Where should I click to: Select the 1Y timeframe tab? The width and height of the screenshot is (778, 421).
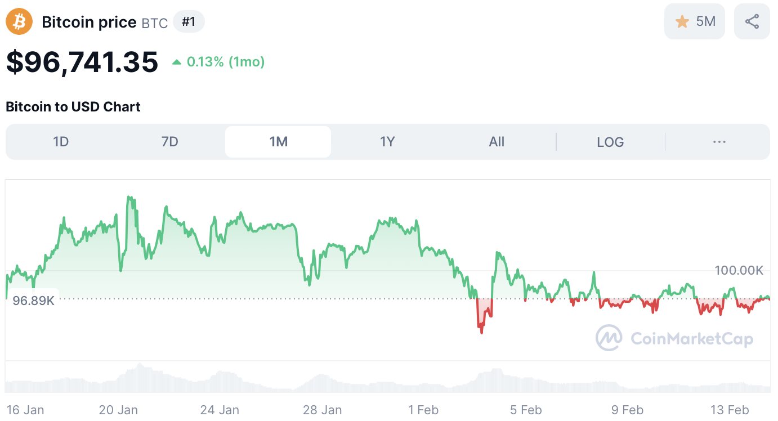tap(387, 141)
